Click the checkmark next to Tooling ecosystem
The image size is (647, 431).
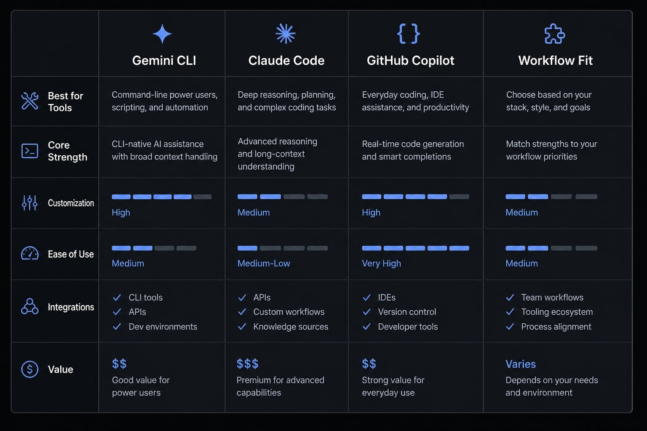[510, 312]
